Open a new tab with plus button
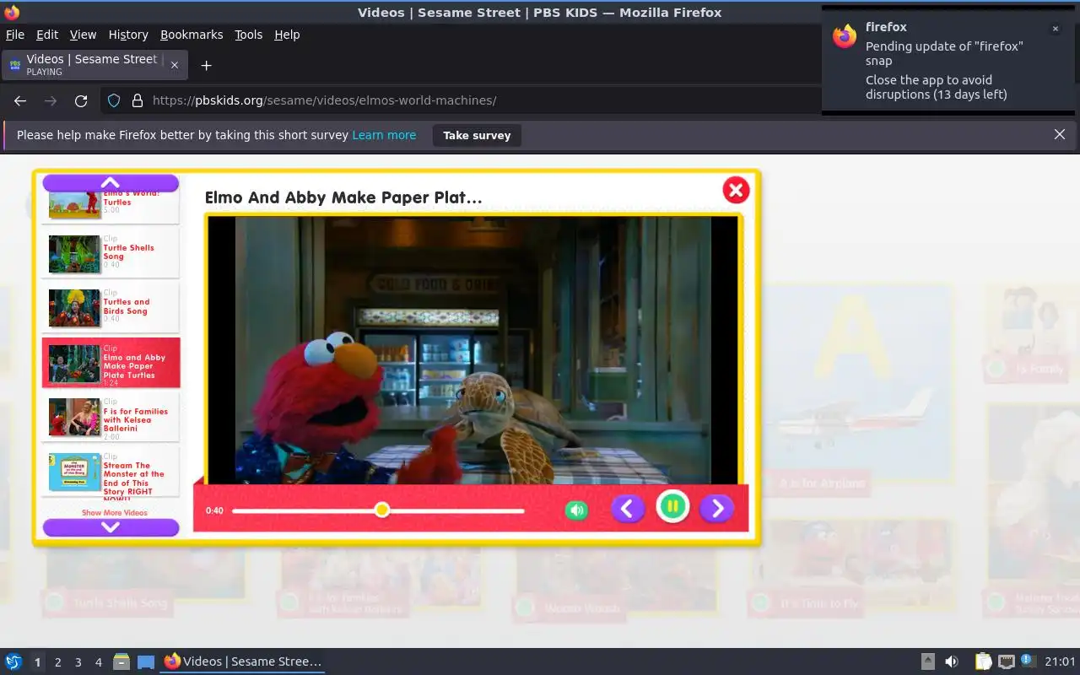Viewport: 1080px width, 675px height. (x=206, y=65)
